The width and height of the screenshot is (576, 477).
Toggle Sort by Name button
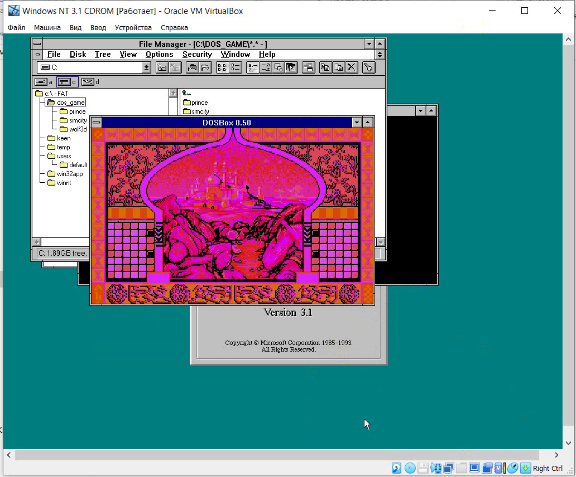(x=253, y=67)
